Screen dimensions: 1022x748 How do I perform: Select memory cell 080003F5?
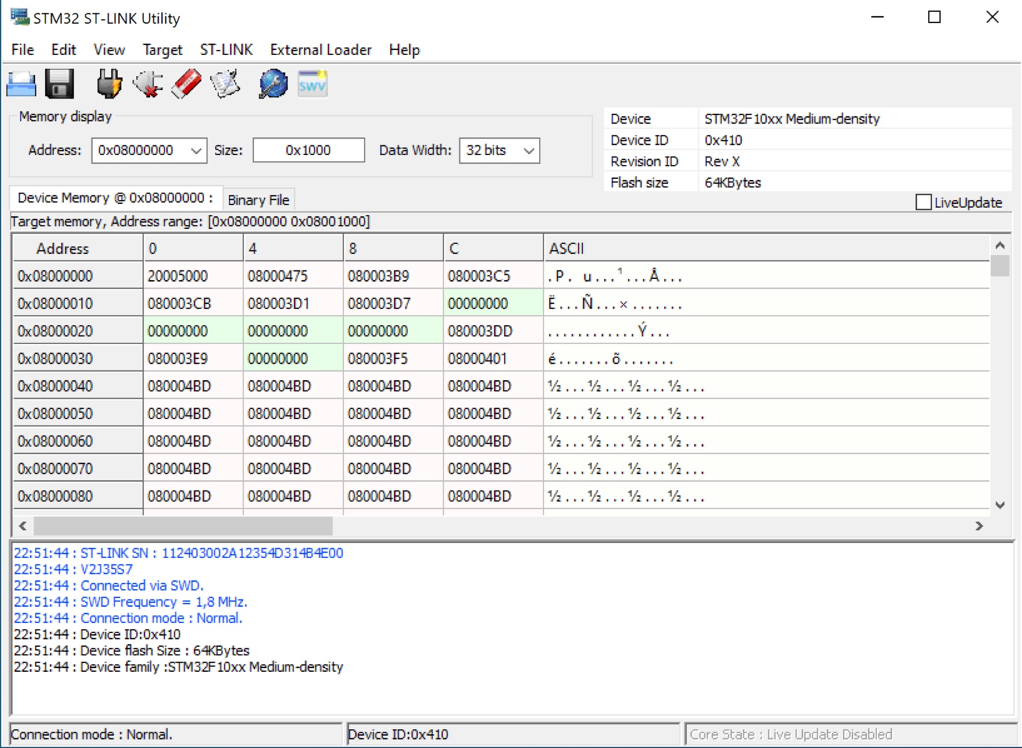click(393, 359)
